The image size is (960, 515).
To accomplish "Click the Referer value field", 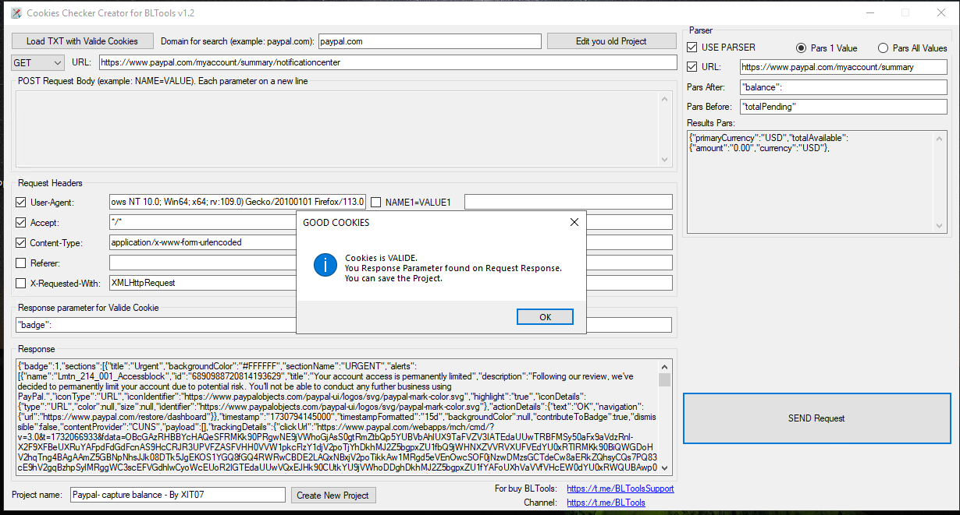I will click(x=203, y=263).
